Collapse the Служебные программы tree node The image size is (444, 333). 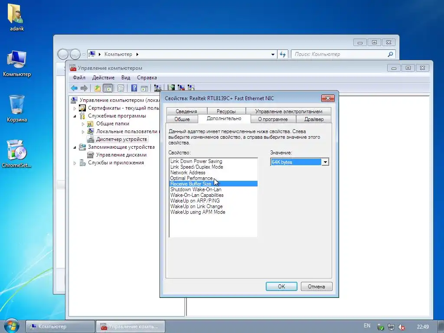(x=75, y=116)
